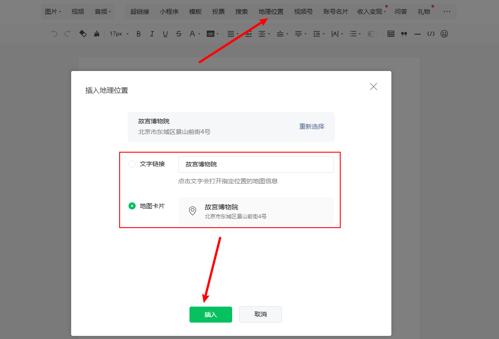Open the font size dropdown
This screenshot has width=499, height=339.
click(x=119, y=34)
